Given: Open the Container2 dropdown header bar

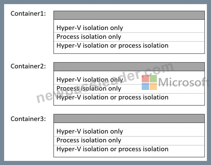Looking at the screenshot, I should point(129,66).
